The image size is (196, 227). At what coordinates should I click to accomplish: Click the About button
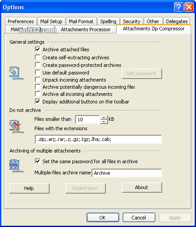[x=142, y=187]
